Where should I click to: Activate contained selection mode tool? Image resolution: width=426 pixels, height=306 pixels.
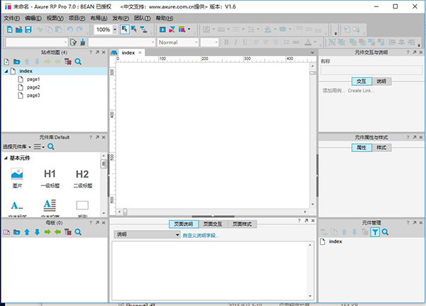coord(134,29)
